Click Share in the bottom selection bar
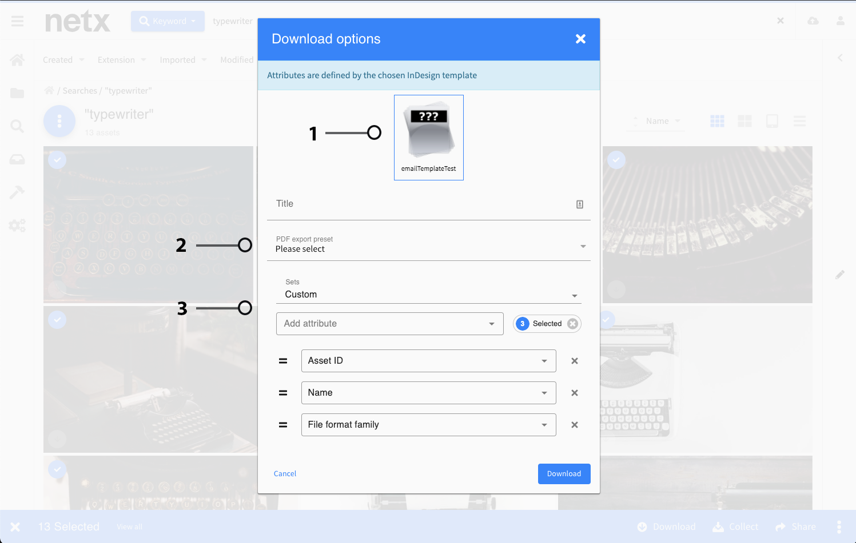856x543 pixels. [x=795, y=527]
